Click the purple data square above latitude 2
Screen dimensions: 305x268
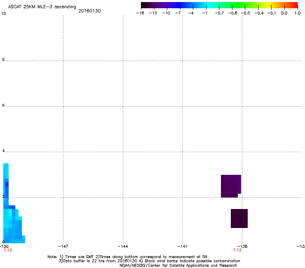231,186
